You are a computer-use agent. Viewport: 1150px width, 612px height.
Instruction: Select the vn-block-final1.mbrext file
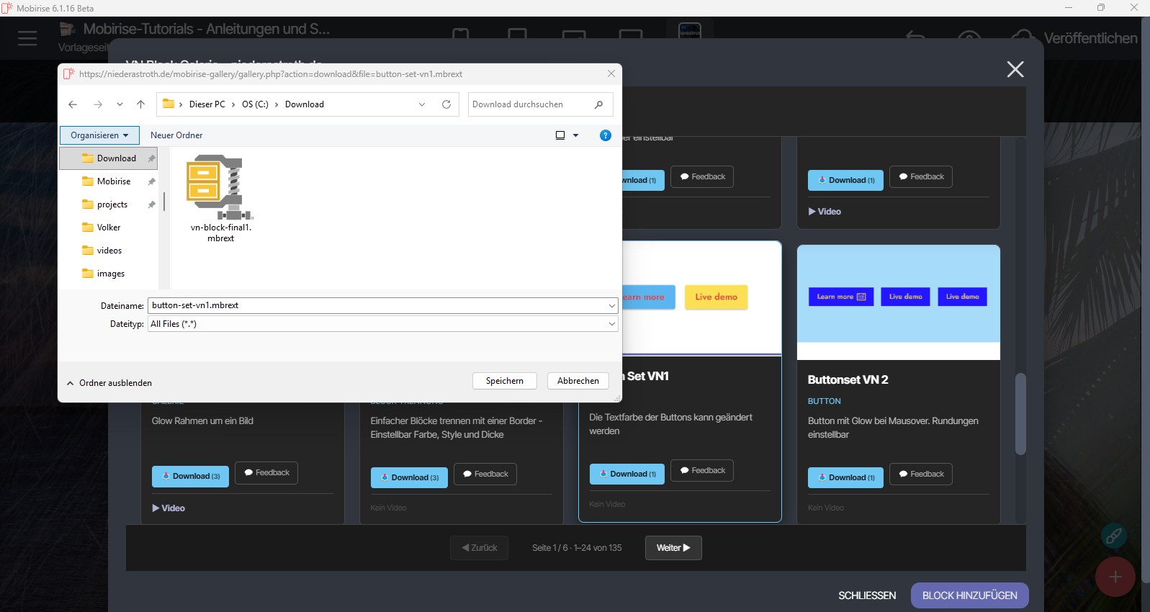(x=220, y=199)
